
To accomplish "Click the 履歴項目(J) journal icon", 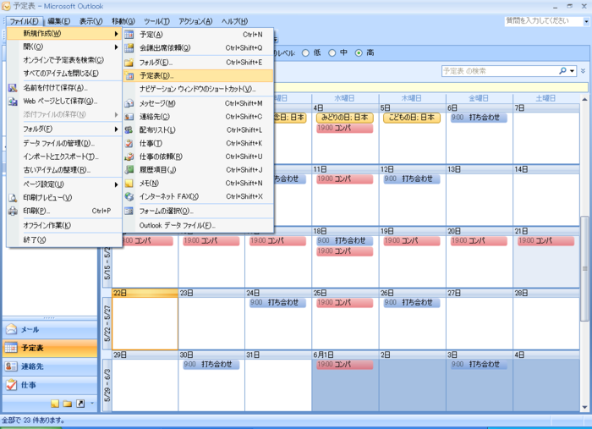I will (129, 170).
